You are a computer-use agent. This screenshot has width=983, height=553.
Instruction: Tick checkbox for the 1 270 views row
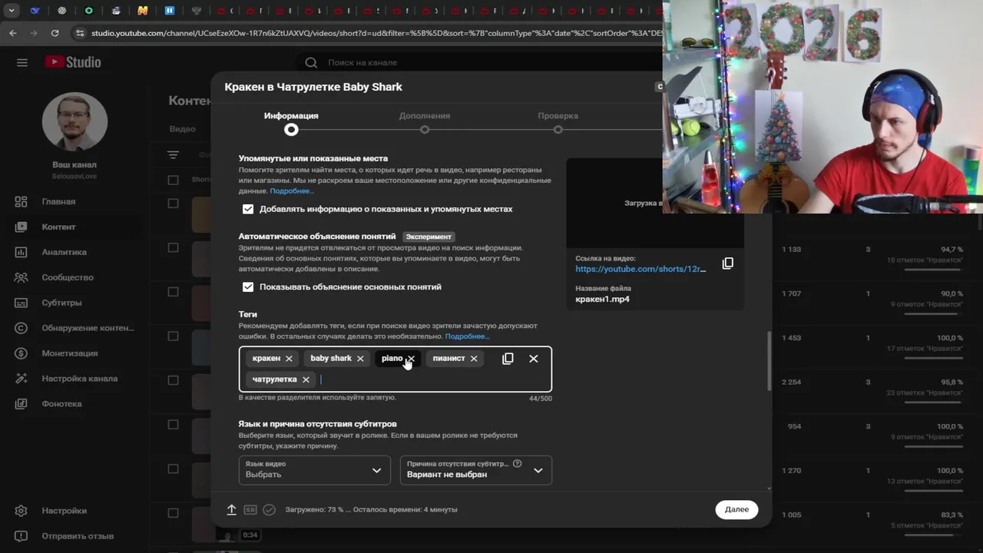[x=173, y=469]
